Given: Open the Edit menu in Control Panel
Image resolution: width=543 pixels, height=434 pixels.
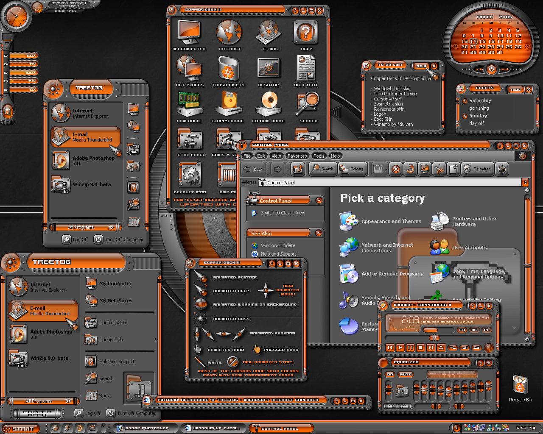Looking at the screenshot, I should tap(261, 156).
